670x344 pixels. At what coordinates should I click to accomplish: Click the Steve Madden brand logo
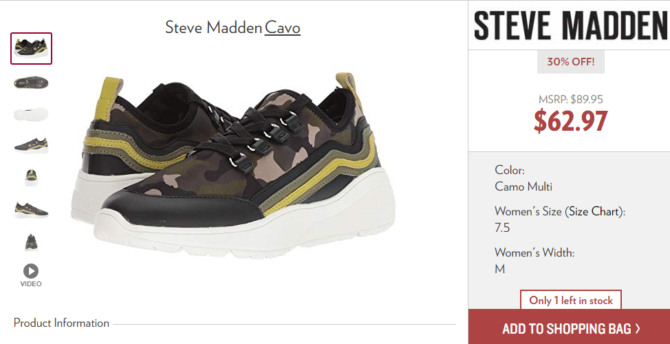570,25
